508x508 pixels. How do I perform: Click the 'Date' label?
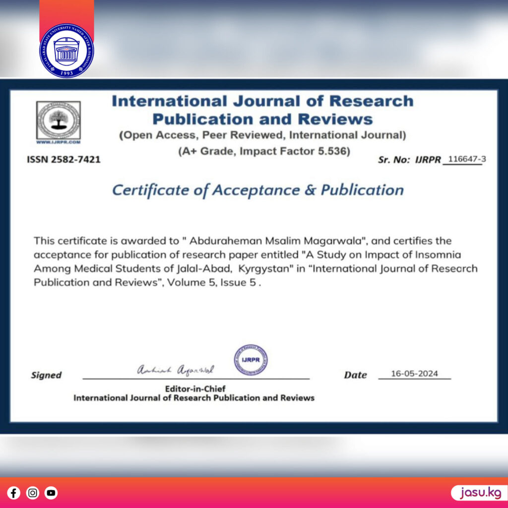tap(355, 375)
